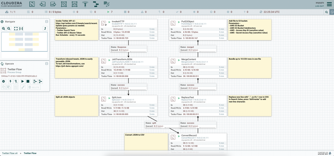Select the Label toolbar icon
The height and width of the screenshot is (156, 334).
click(107, 4)
